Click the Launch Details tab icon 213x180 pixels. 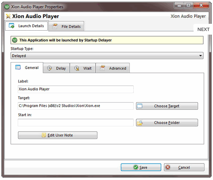point(12,26)
